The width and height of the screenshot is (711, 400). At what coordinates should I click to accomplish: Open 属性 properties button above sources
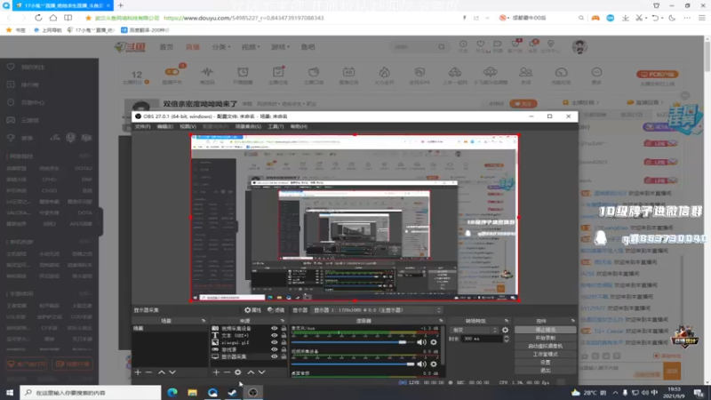252,310
